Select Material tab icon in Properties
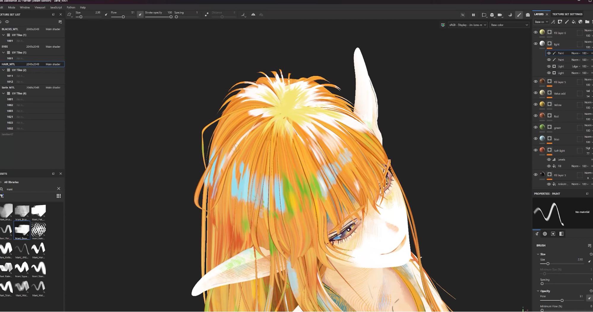Viewport: 593px width, 312px height. [562, 234]
